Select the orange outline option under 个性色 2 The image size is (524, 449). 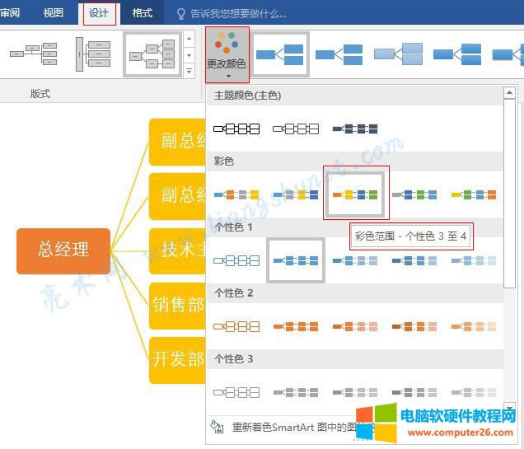coord(236,326)
